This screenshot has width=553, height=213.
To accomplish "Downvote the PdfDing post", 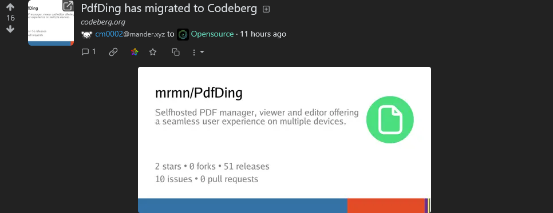I will (x=10, y=29).
